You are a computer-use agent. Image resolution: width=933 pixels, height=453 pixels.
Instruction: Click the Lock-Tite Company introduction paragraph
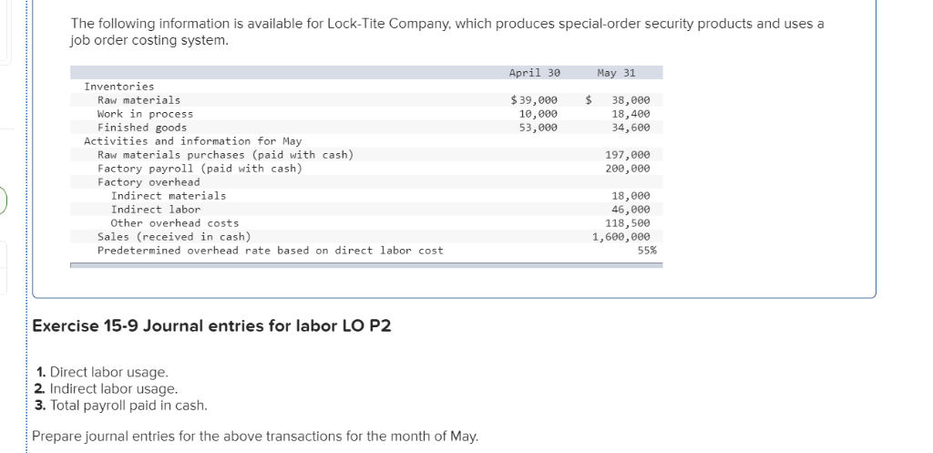[x=447, y=32]
